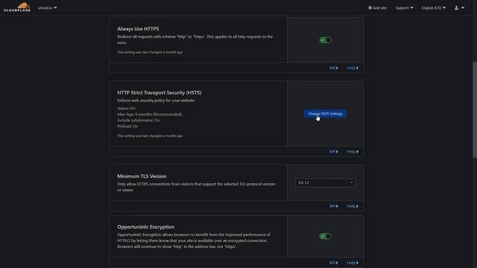Click the Always Use HTTPS heading
This screenshot has height=268, width=477.
coord(138,29)
